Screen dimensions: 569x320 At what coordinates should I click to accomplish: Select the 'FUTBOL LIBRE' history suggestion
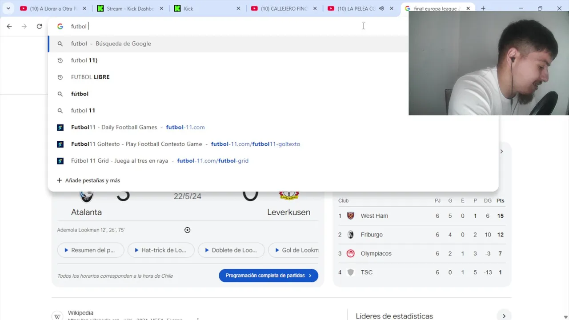[x=228, y=77]
